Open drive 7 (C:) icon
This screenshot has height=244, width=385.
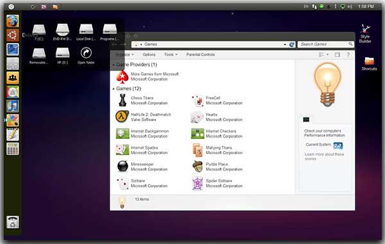click(x=39, y=30)
